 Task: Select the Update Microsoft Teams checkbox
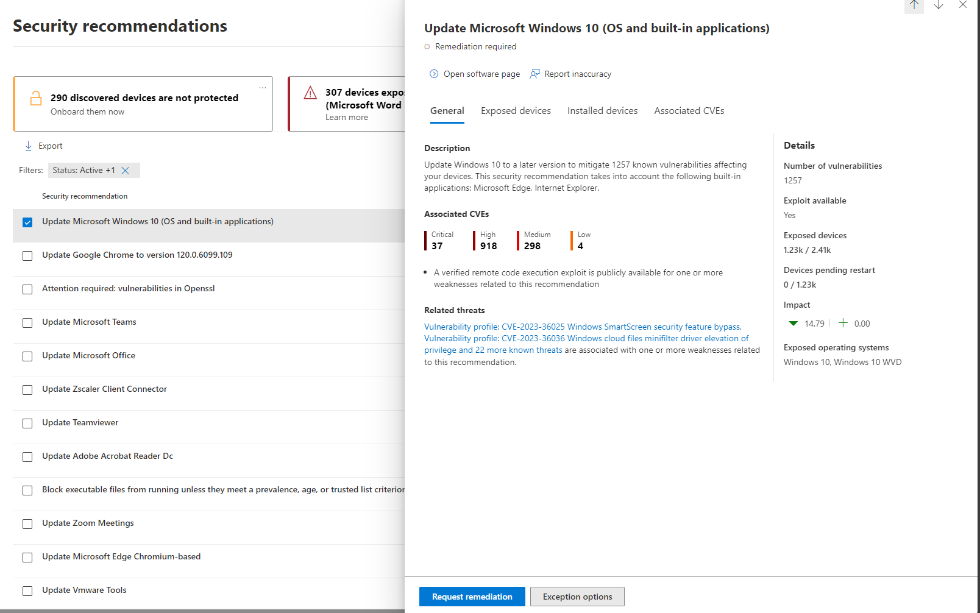(x=27, y=323)
